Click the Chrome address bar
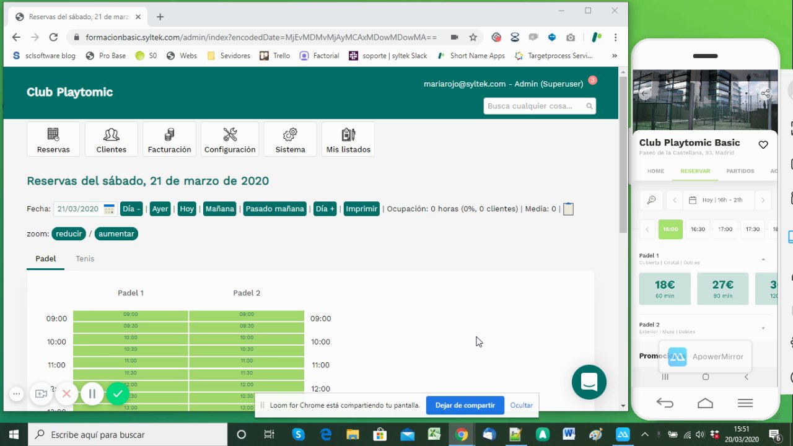This screenshot has height=446, width=793. click(x=261, y=37)
